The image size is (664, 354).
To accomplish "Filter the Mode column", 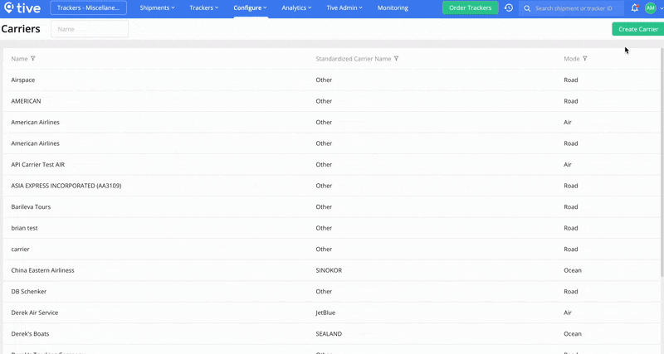I will pos(585,59).
